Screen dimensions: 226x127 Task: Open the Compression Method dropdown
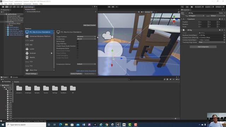tap(86, 64)
